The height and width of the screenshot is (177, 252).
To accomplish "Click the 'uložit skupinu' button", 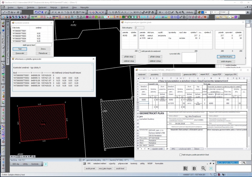I will point(226,61).
